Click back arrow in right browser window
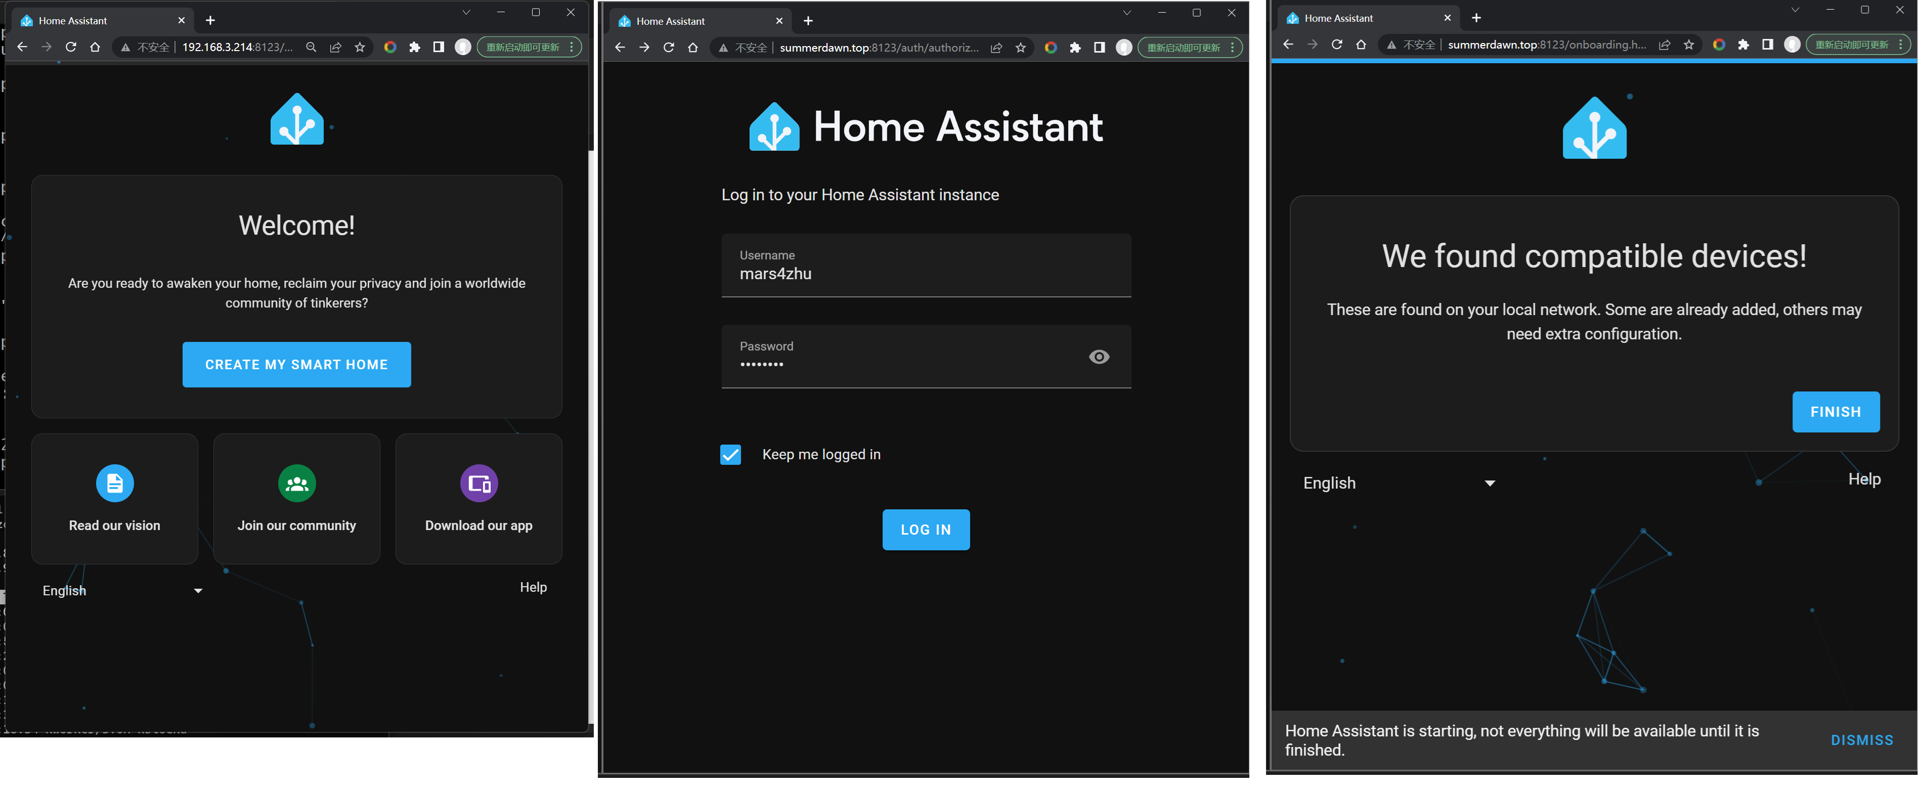The image size is (1921, 787). tap(1289, 45)
